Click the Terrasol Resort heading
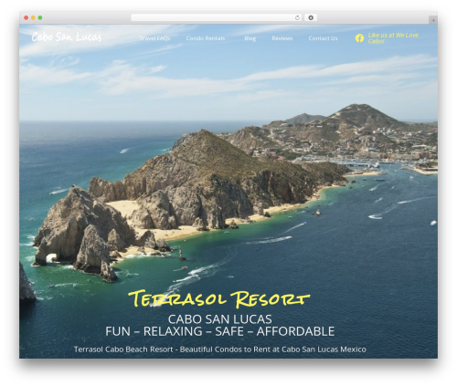This screenshot has width=457, height=386. 219,298
